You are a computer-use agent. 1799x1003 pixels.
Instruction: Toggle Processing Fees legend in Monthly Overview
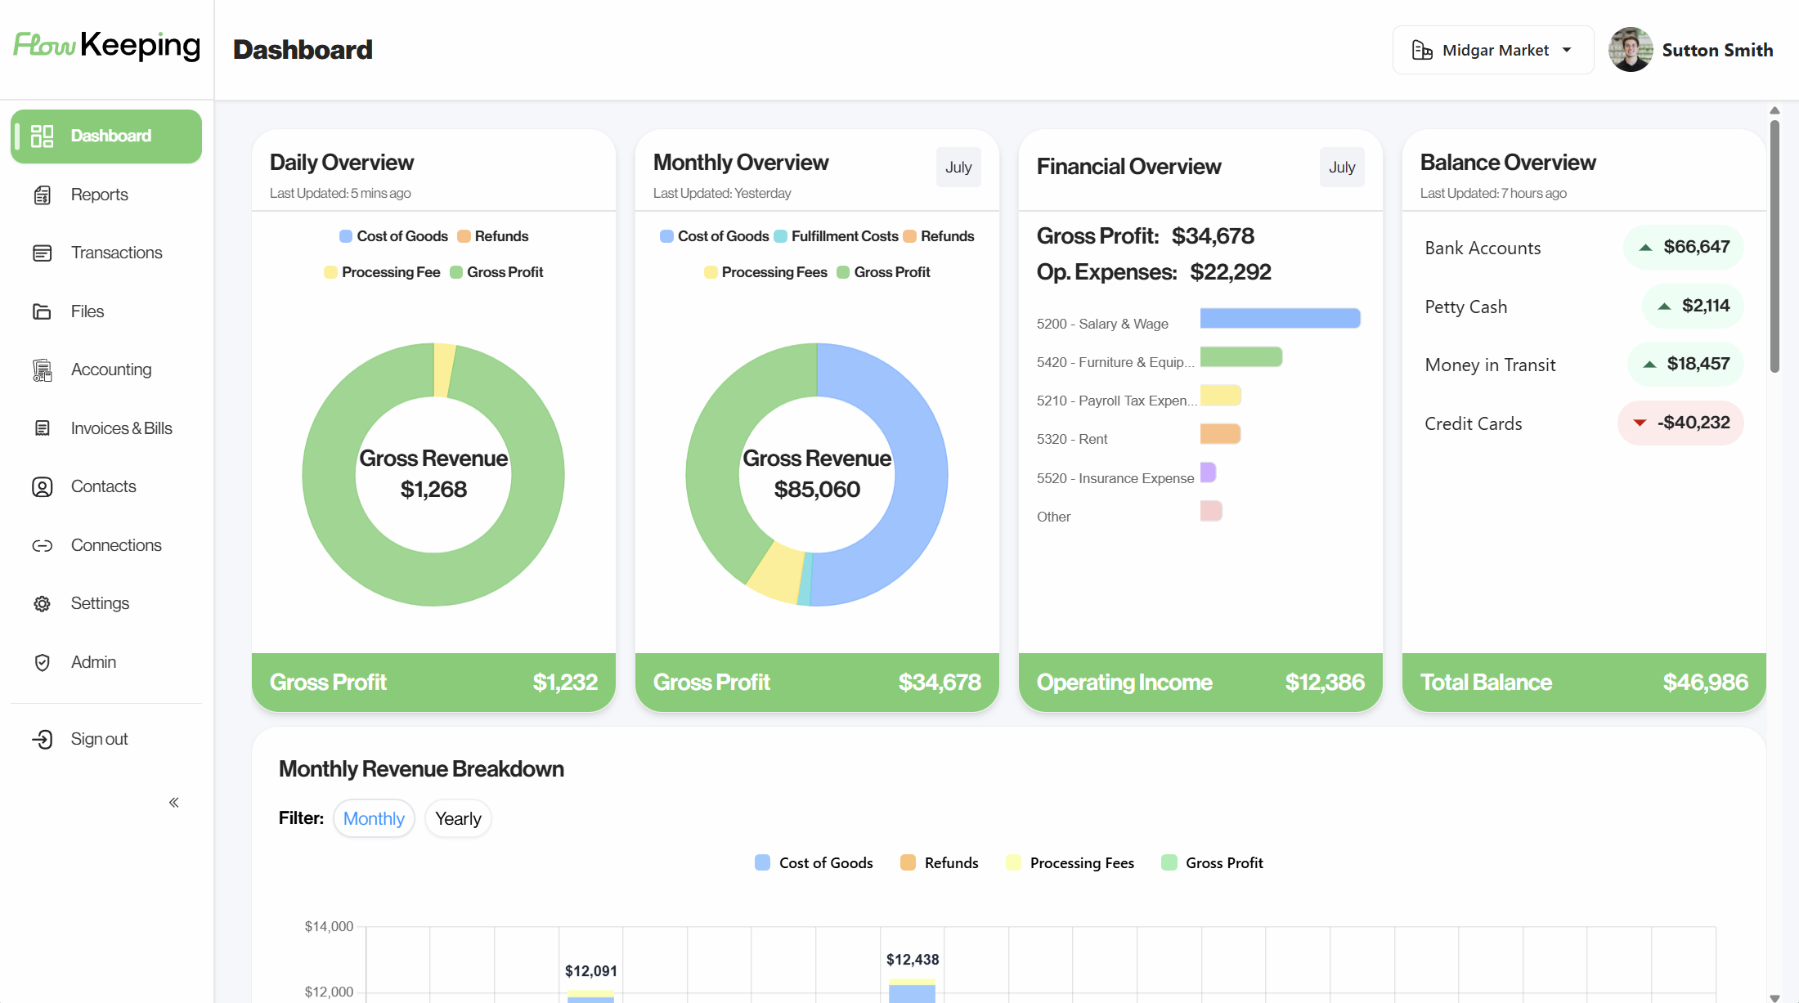pyautogui.click(x=765, y=272)
